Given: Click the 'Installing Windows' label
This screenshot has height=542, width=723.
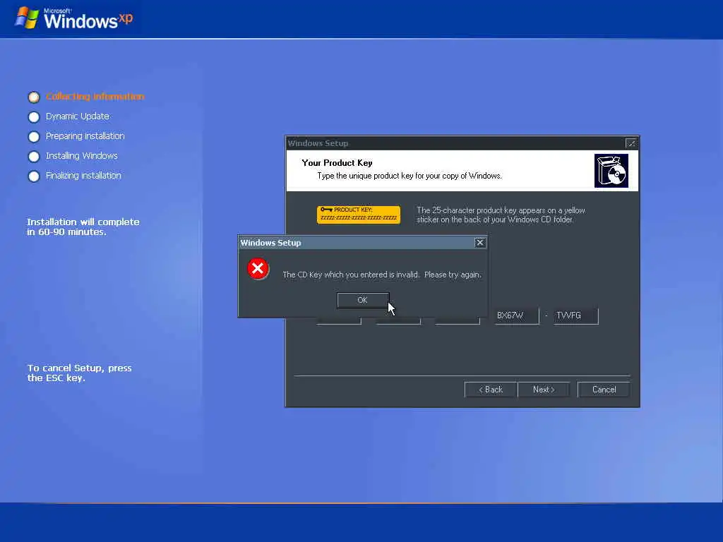Looking at the screenshot, I should tap(82, 156).
